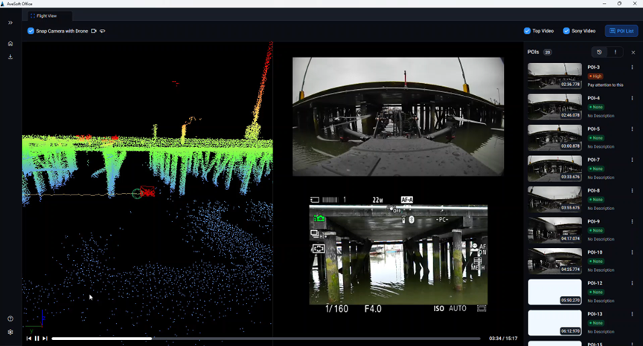Open the help icon in the sidebar

pos(10,319)
